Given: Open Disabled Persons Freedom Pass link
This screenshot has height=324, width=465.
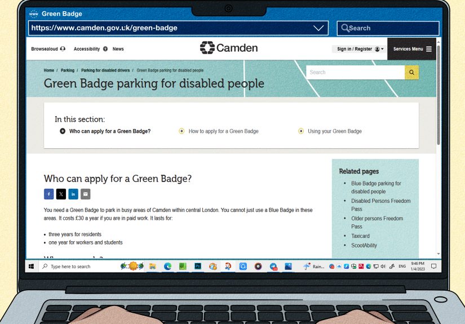Looking at the screenshot, I should (381, 205).
